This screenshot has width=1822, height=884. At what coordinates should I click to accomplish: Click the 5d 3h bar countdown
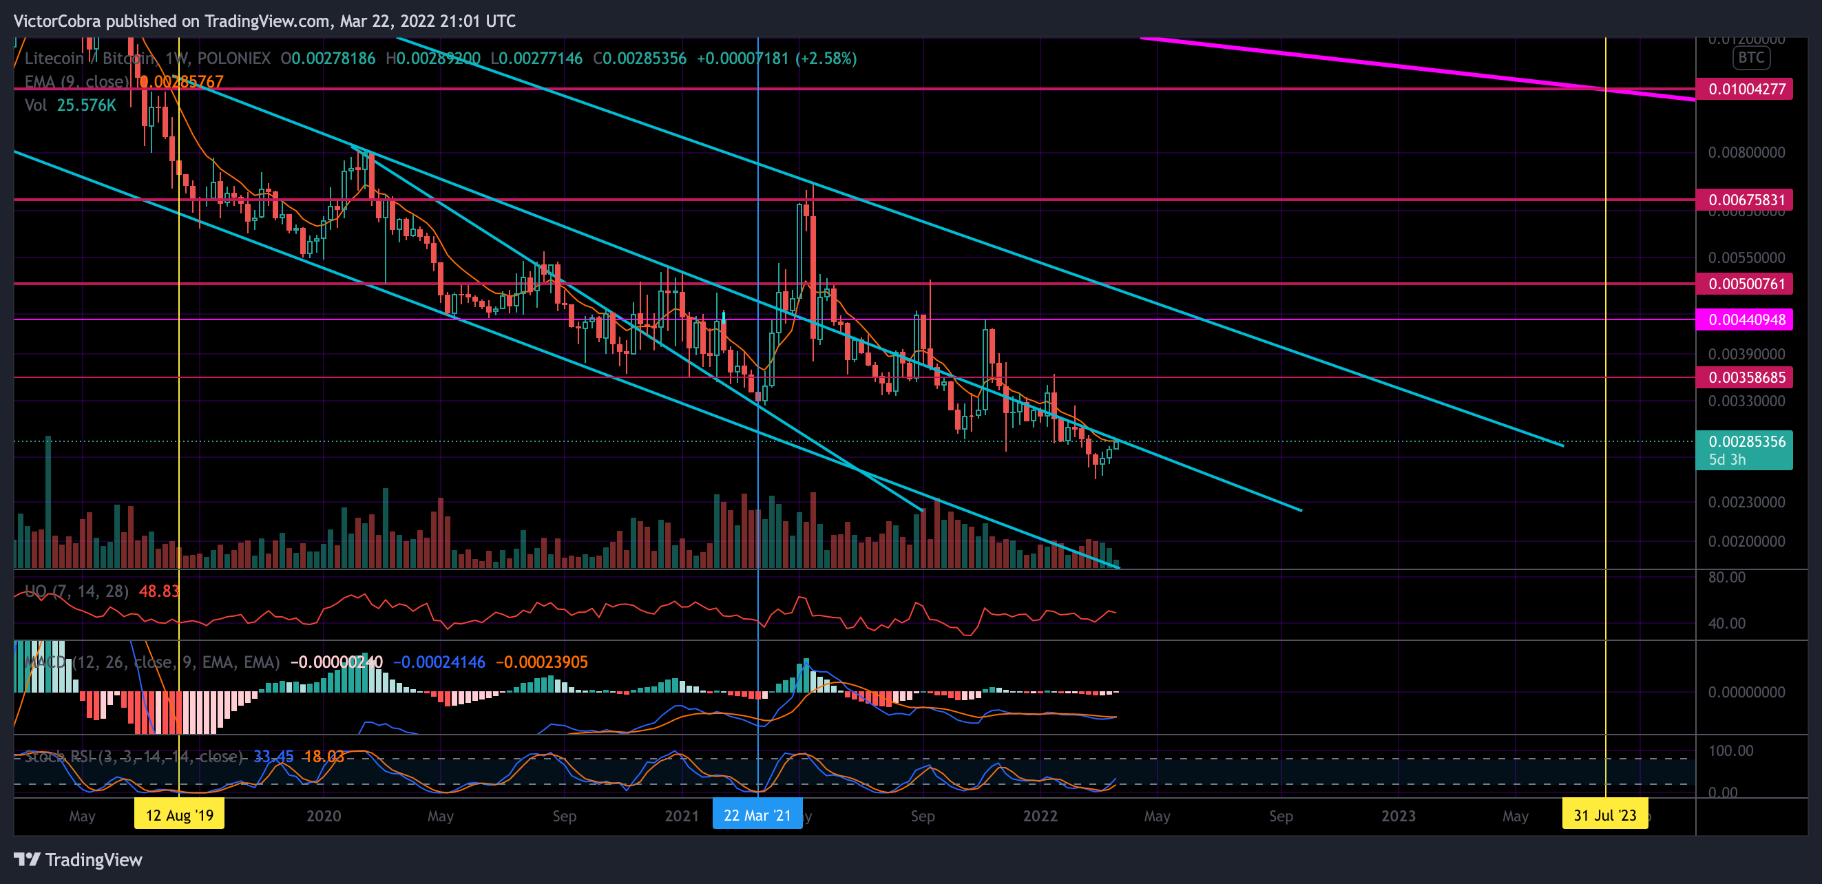(1727, 460)
